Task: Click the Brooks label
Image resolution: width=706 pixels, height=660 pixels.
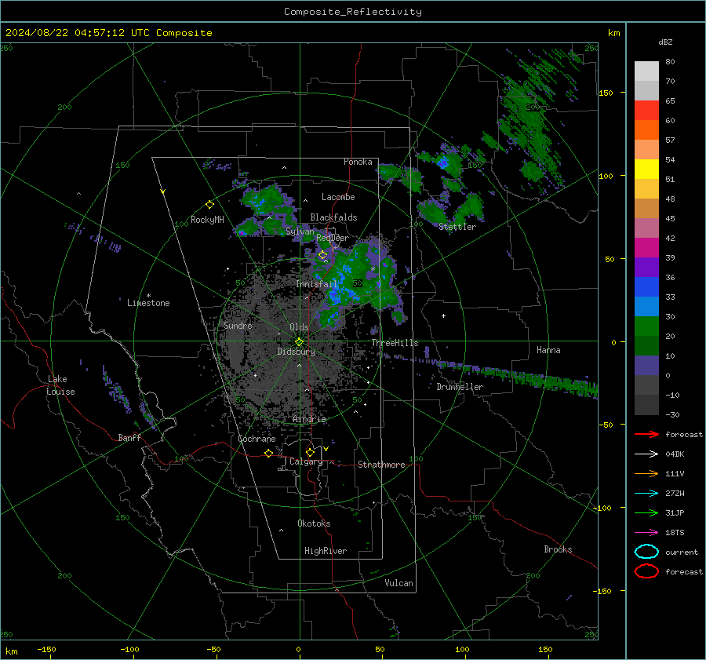Action: tap(558, 549)
